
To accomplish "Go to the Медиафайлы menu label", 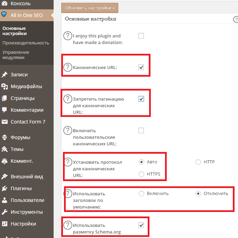I will (x=26, y=86).
